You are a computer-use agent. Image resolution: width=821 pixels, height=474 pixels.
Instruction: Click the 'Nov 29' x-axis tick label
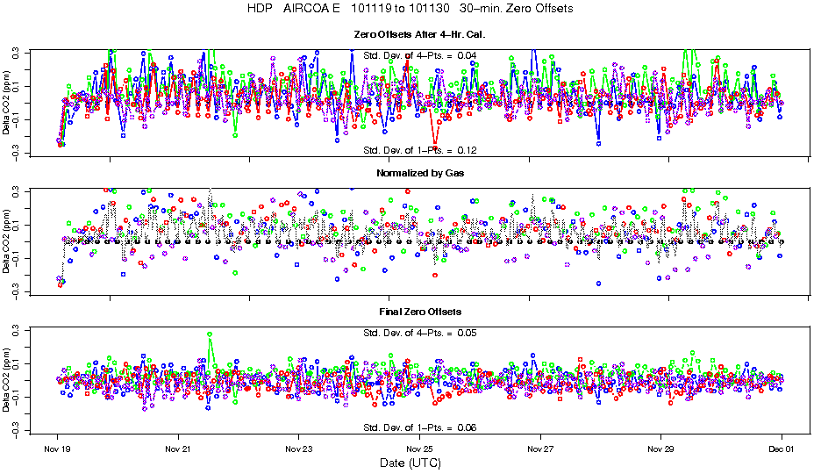(660, 449)
